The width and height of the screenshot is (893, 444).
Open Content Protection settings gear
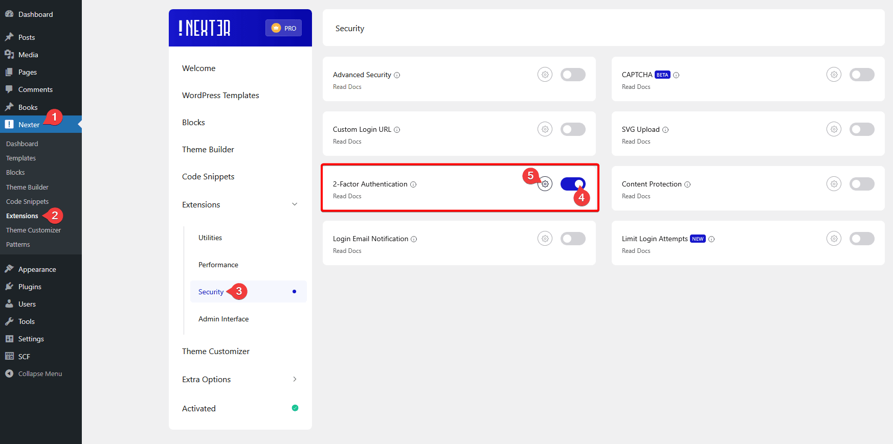click(834, 184)
